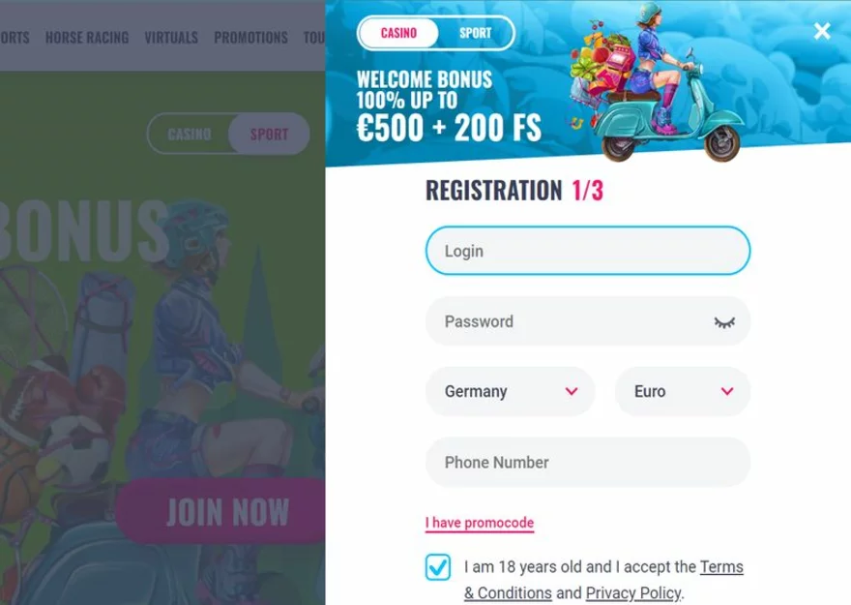The image size is (851, 605).
Task: Go to the Promotions menu item
Action: click(250, 38)
